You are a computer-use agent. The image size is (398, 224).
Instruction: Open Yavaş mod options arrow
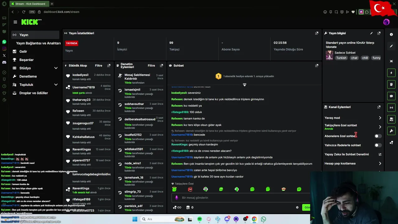pos(380,118)
